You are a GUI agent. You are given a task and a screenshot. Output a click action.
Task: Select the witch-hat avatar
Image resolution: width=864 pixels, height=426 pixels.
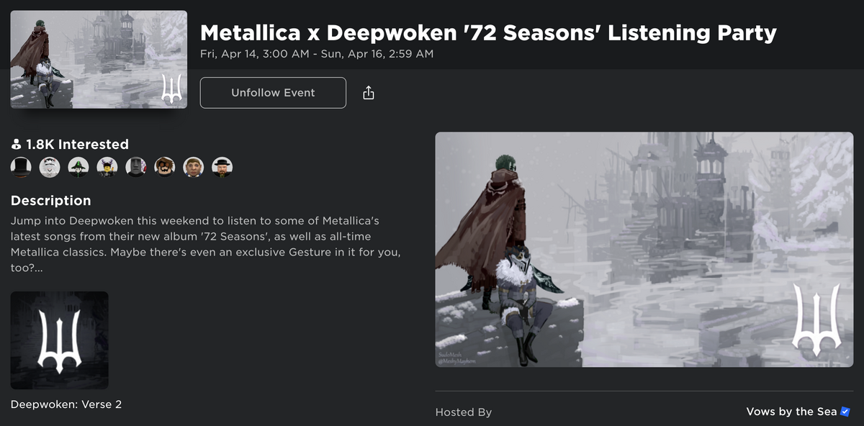[78, 166]
